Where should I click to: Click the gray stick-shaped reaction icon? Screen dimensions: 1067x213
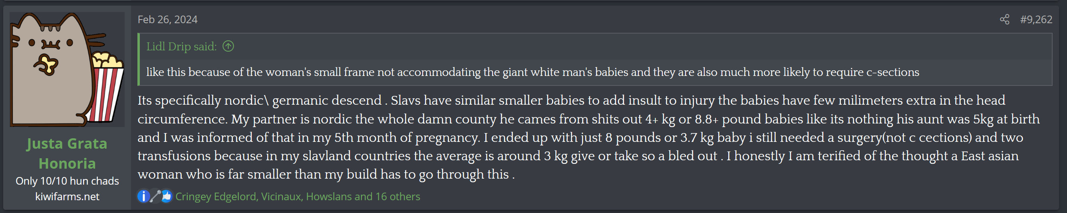point(155,196)
